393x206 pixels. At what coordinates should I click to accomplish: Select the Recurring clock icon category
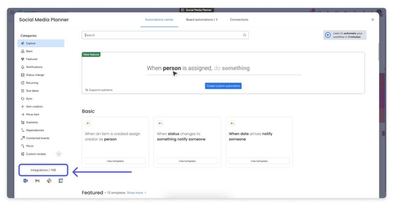coord(23,83)
